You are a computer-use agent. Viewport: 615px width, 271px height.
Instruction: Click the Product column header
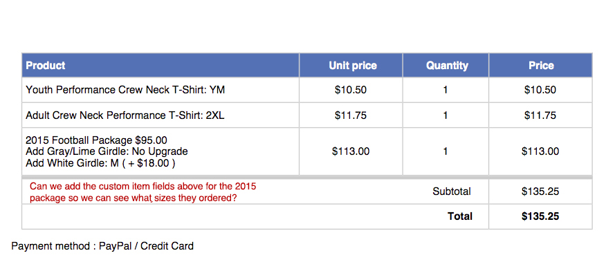click(x=46, y=65)
